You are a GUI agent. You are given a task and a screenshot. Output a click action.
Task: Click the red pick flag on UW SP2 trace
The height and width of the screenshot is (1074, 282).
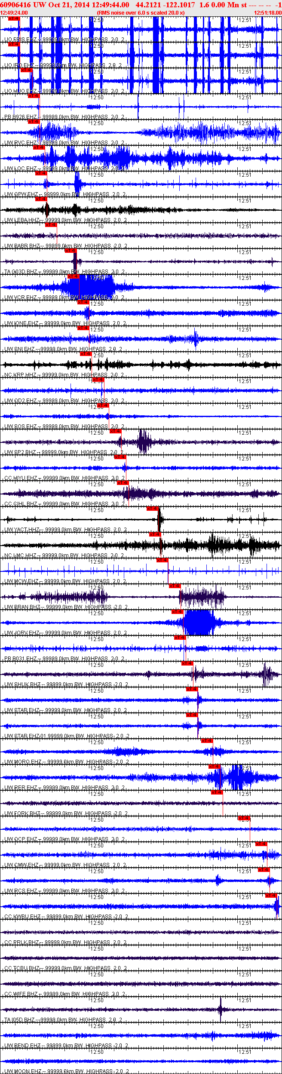click(x=116, y=431)
